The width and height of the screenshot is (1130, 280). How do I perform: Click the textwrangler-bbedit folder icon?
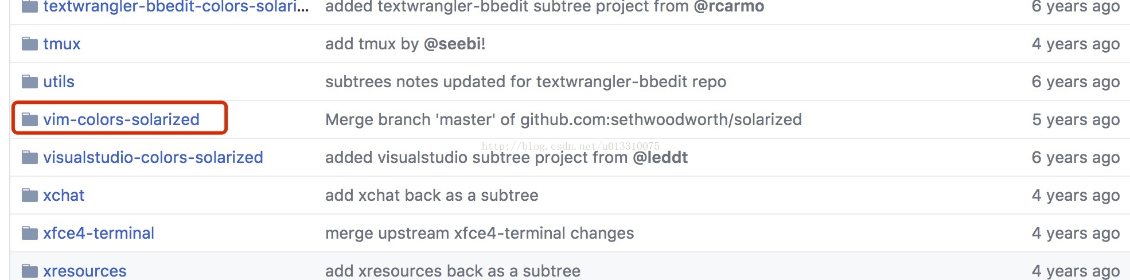(30, 6)
